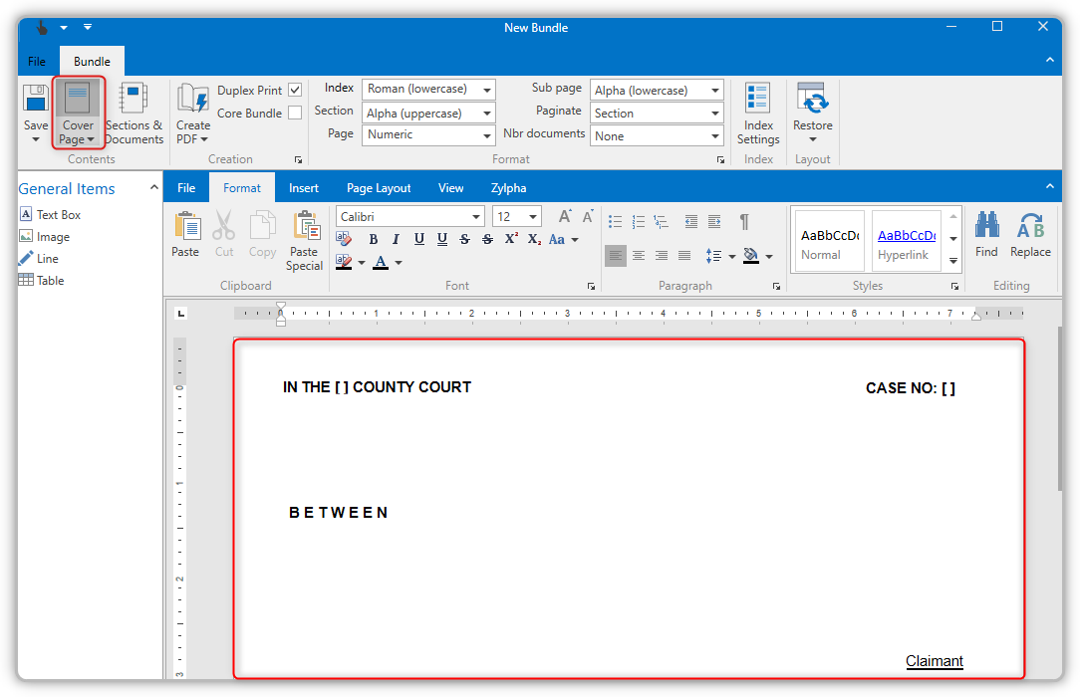Click the Paste Special icon
The width and height of the screenshot is (1080, 697).
tap(305, 239)
